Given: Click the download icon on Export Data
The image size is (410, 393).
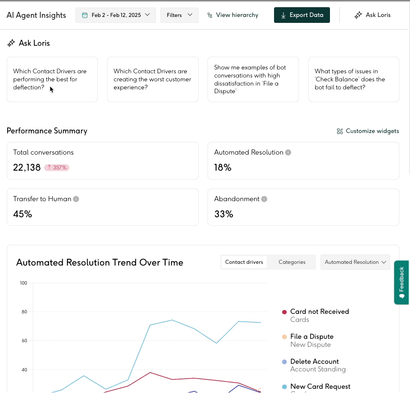Looking at the screenshot, I should point(283,15).
